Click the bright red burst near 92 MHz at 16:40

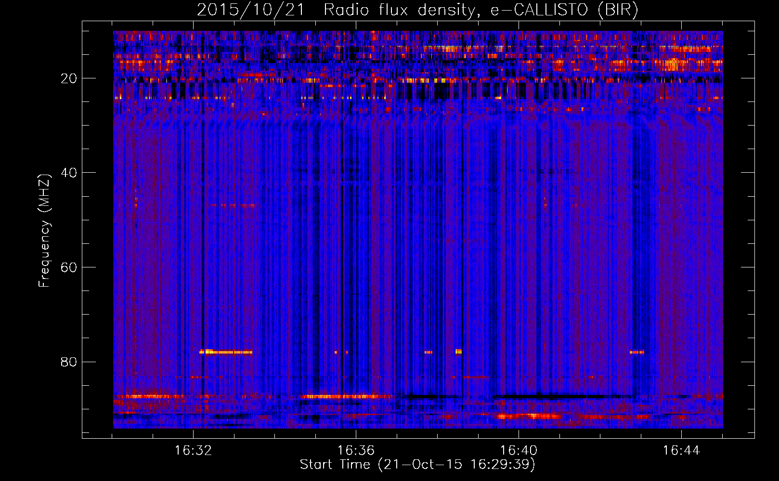point(529,416)
